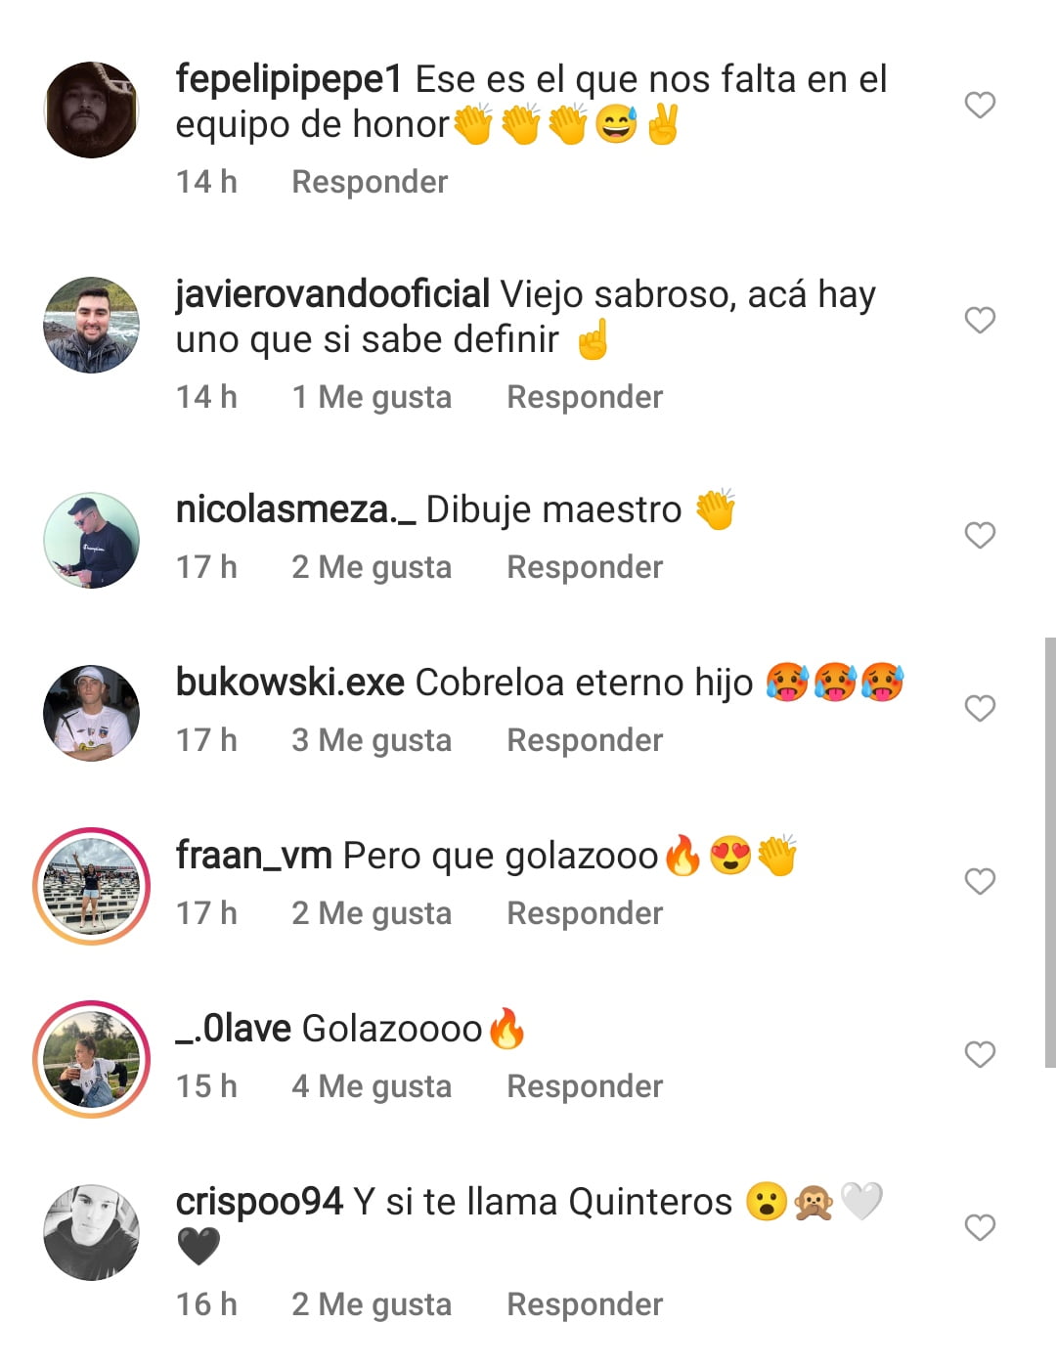Open javierovandooficial's profile avatar
Viewport: 1056px width, 1368px height.
pos(92,325)
